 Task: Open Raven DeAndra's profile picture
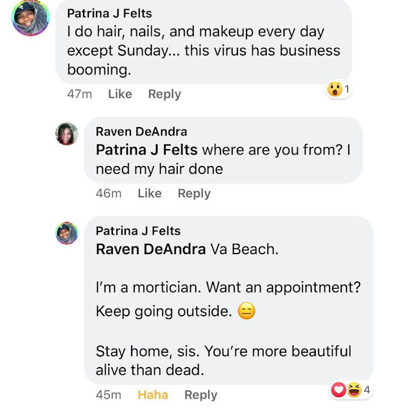pos(67,134)
